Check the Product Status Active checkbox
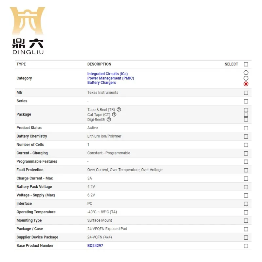The width and height of the screenshot is (262, 262). click(x=246, y=128)
